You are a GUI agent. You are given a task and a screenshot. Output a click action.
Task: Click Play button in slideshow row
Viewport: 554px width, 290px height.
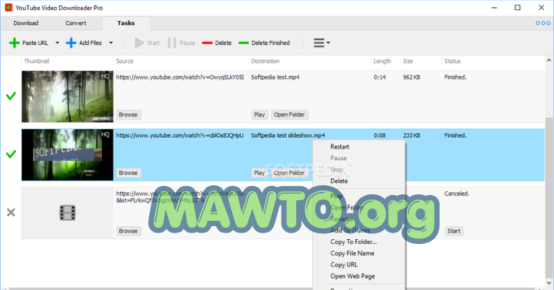point(259,173)
